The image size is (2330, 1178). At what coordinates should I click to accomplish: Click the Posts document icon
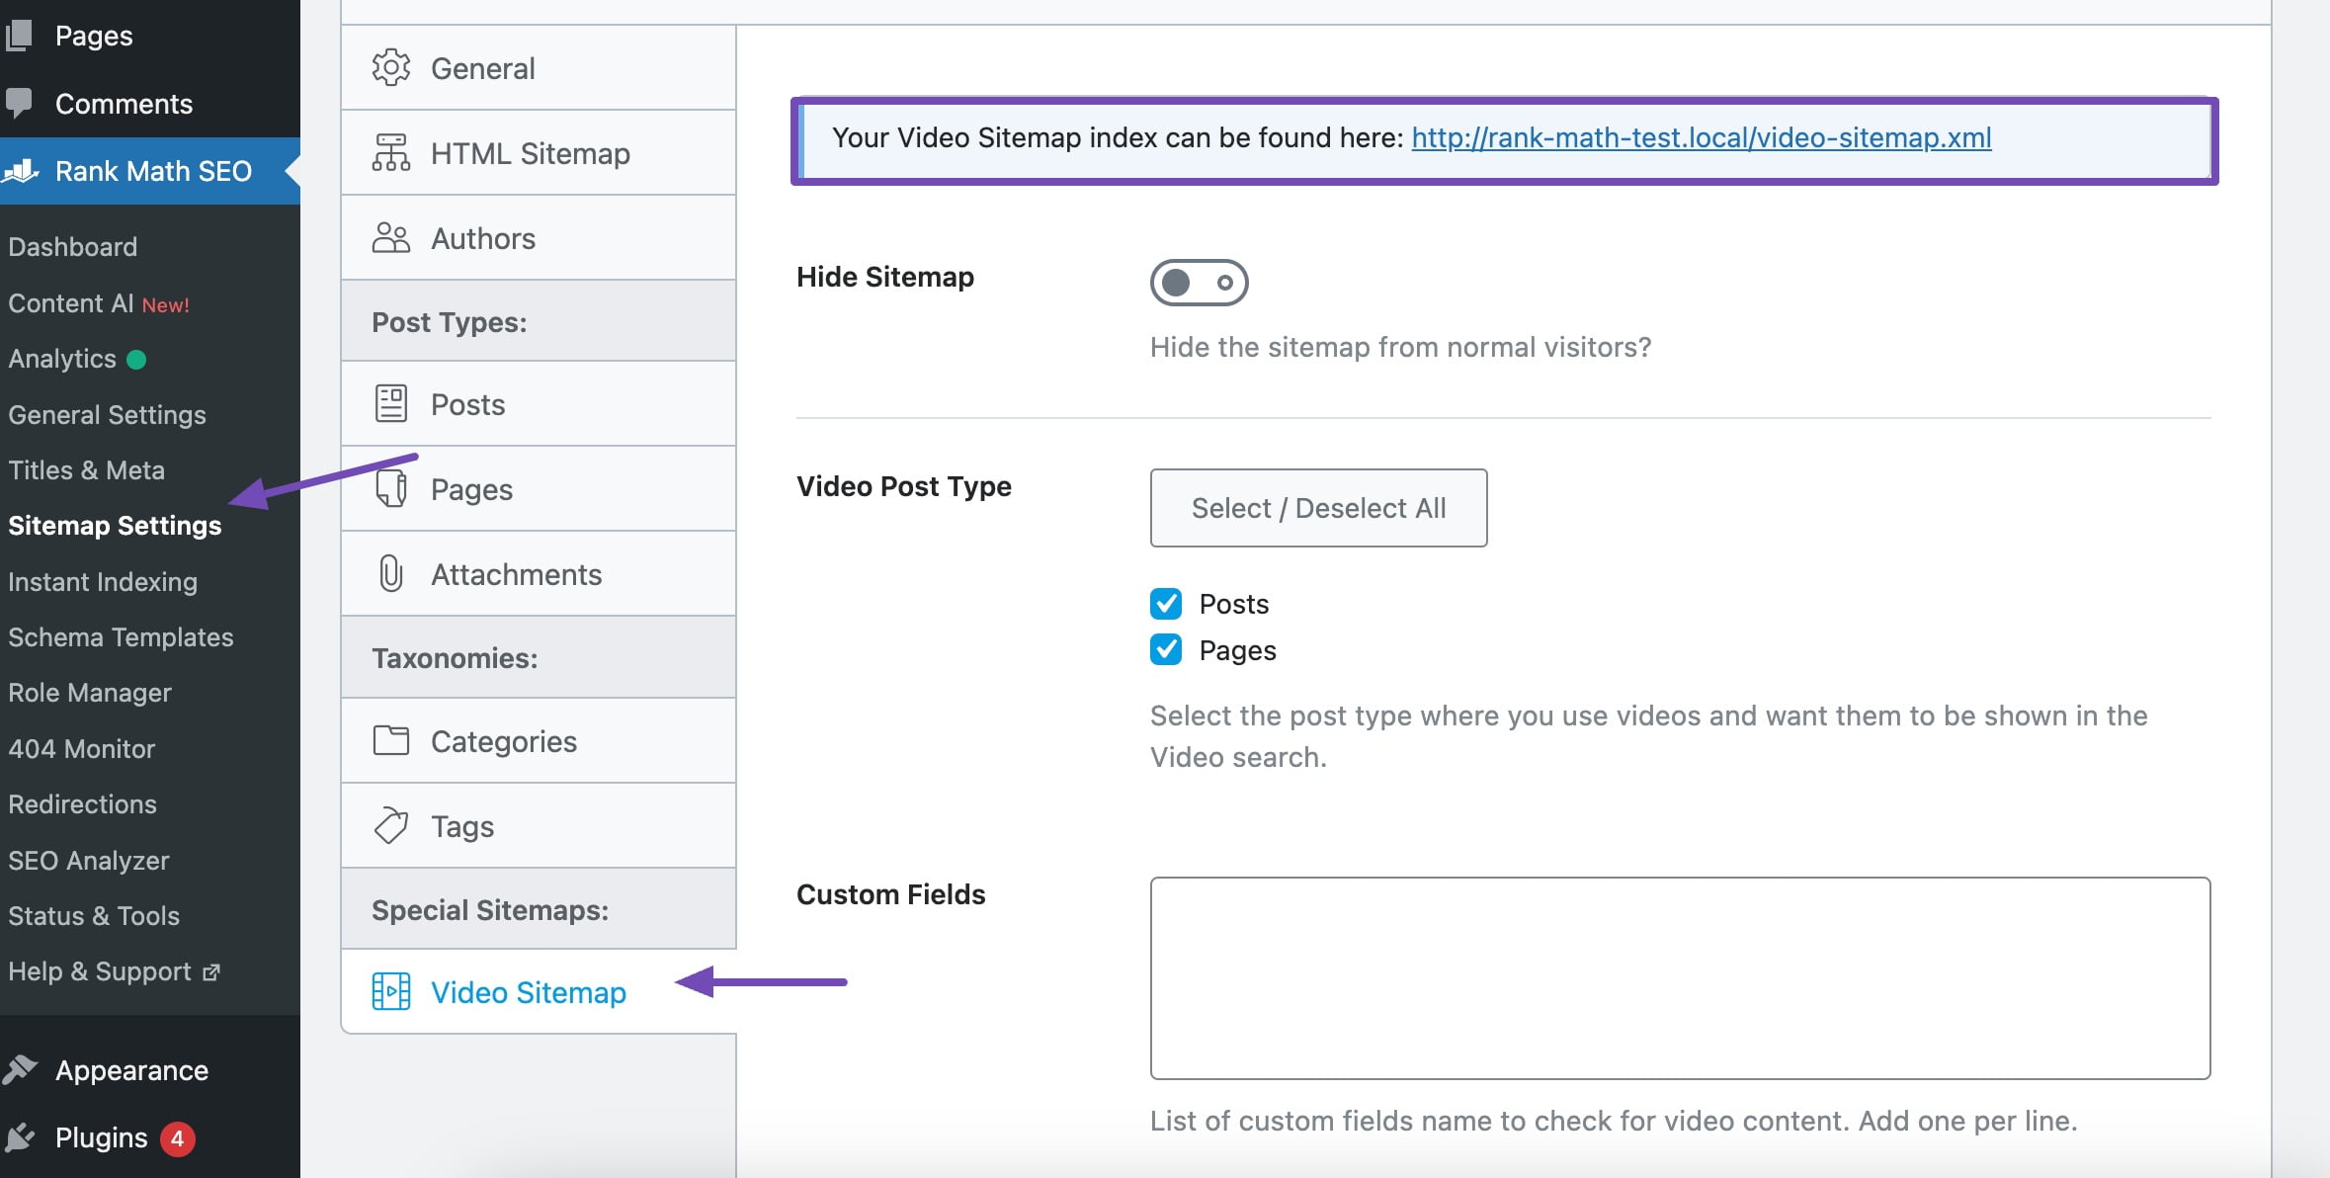[x=390, y=403]
